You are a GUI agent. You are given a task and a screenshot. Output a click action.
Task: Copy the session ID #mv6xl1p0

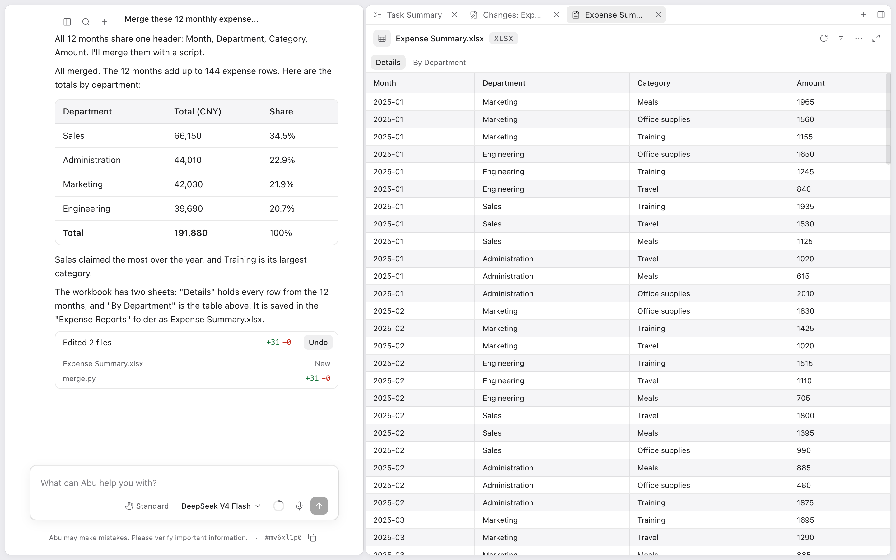click(312, 537)
